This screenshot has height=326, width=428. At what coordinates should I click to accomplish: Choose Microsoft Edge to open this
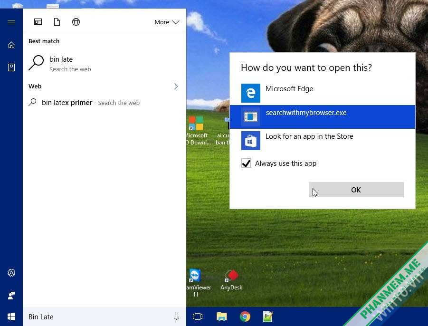point(323,93)
